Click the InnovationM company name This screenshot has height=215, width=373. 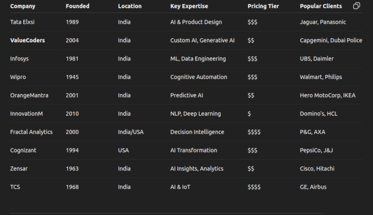click(x=26, y=114)
